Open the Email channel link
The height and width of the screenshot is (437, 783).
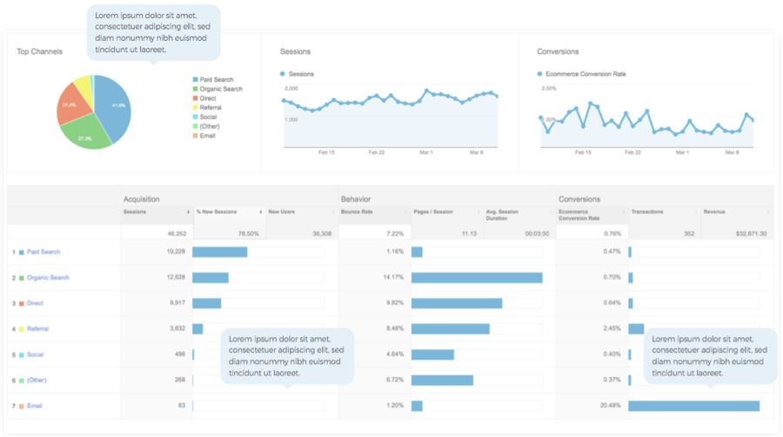click(x=35, y=406)
